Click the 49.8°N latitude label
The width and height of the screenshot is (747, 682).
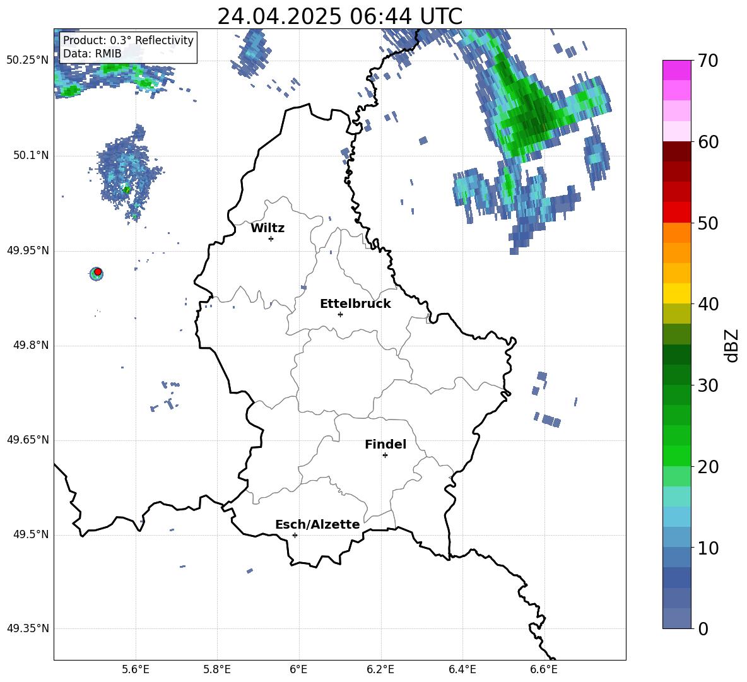(x=30, y=345)
